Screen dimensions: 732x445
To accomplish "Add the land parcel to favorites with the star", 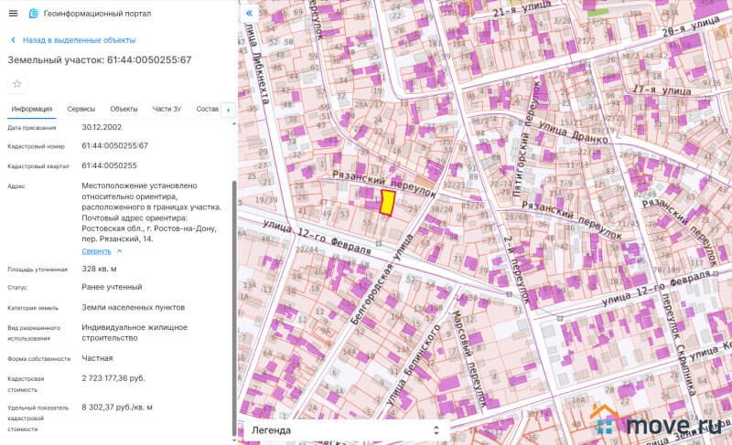I will (x=16, y=84).
